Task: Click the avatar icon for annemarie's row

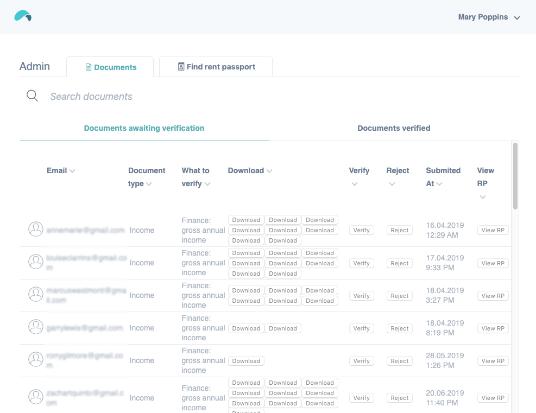Action: click(x=36, y=230)
